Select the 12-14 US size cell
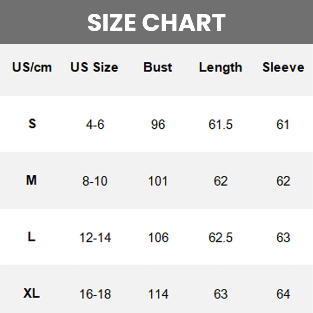The image size is (313, 313). pos(95,237)
